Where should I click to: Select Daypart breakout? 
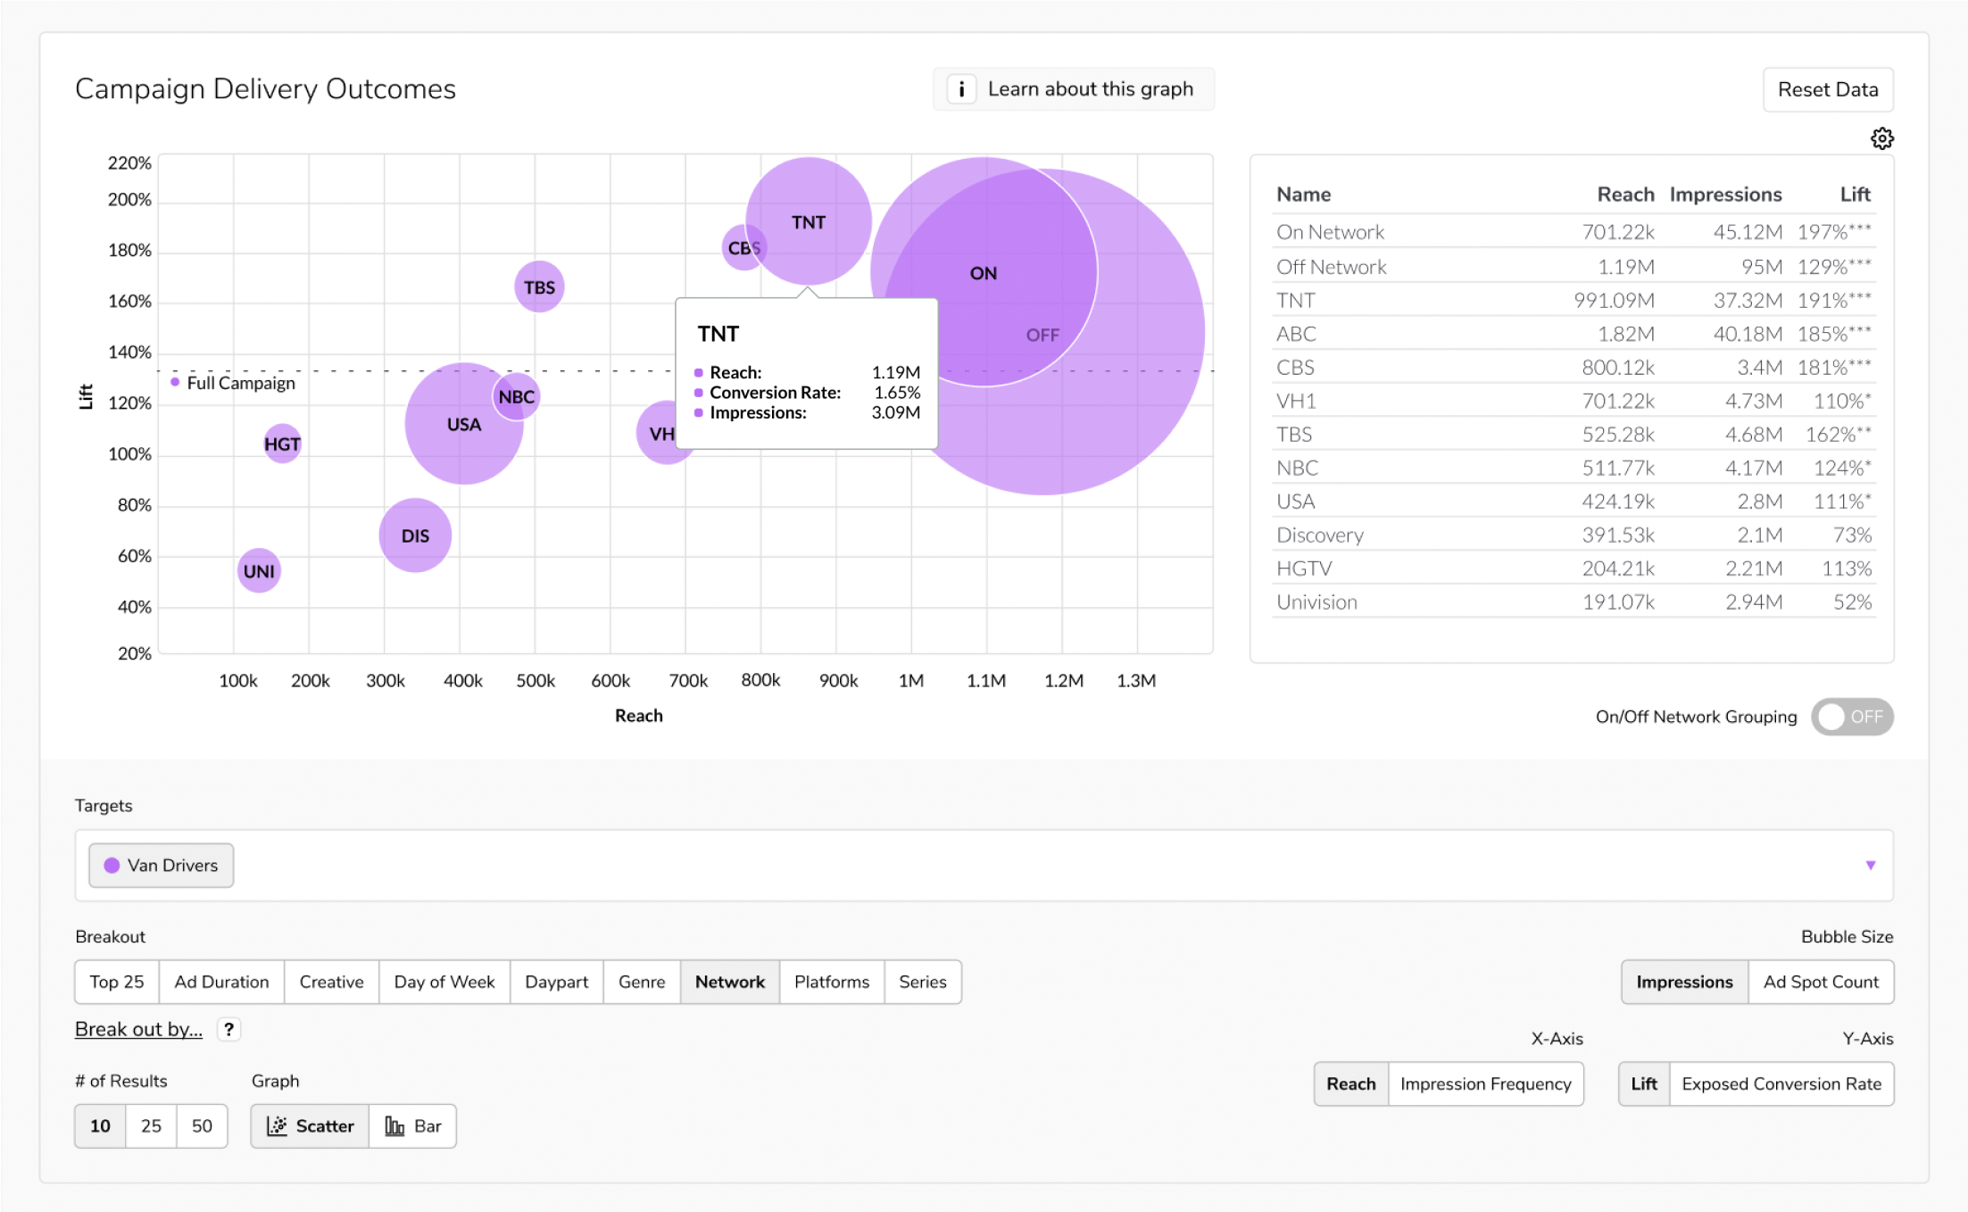(557, 982)
